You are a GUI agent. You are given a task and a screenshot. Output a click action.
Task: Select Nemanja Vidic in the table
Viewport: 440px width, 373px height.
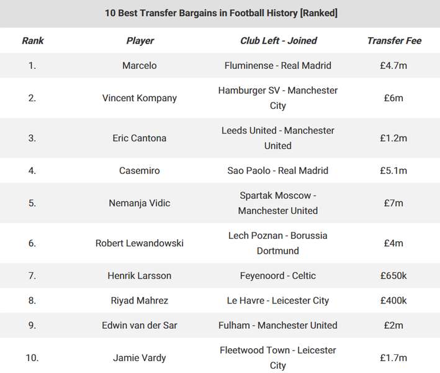coord(140,203)
